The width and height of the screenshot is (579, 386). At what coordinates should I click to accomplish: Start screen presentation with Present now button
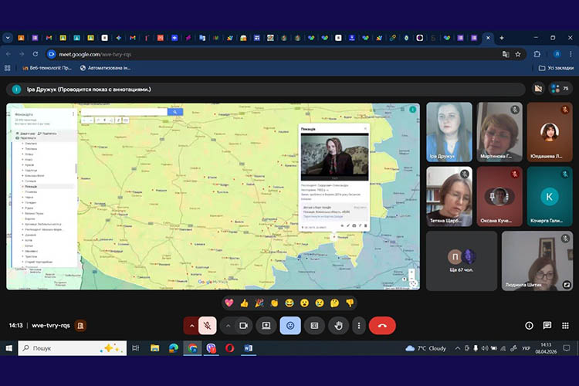tap(266, 326)
